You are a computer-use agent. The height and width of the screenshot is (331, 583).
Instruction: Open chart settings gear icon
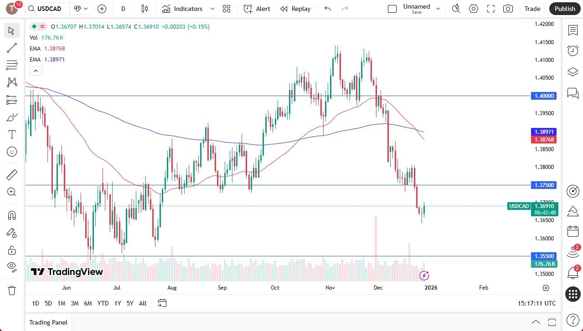(x=474, y=9)
